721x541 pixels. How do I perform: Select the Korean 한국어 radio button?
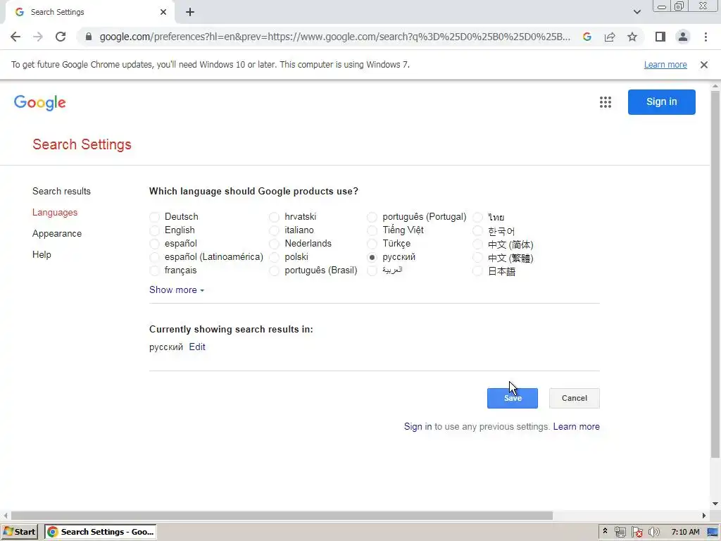pos(478,230)
